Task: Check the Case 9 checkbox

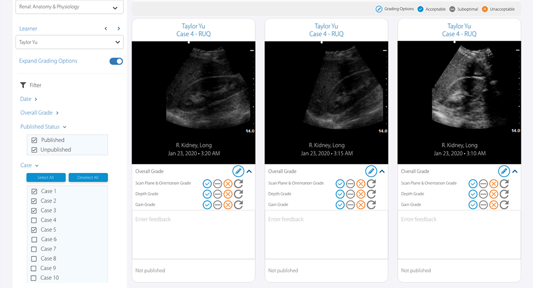Action: pyautogui.click(x=34, y=269)
